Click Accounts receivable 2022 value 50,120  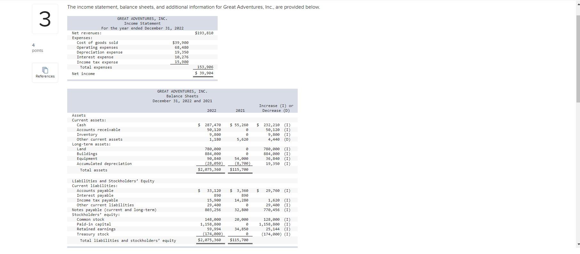[x=214, y=130]
